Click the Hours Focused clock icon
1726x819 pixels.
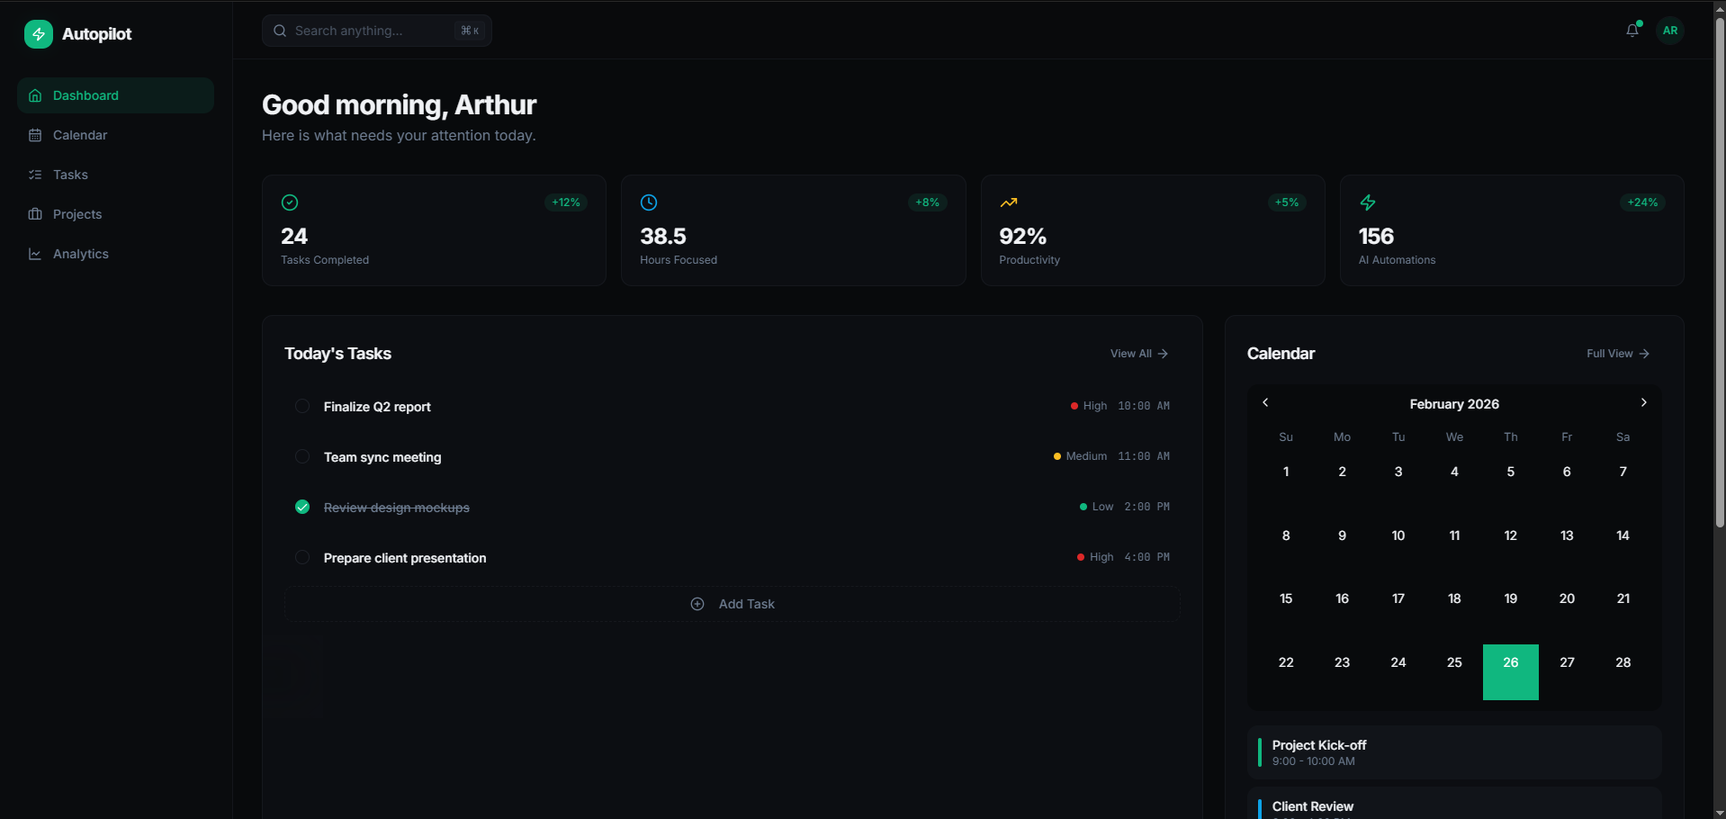pos(649,202)
